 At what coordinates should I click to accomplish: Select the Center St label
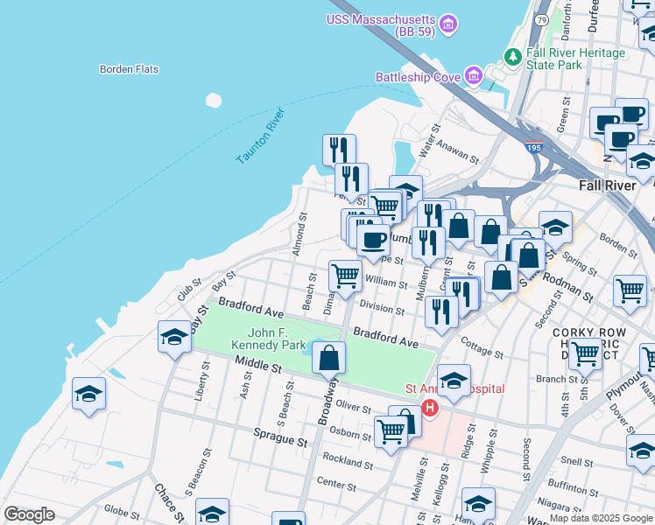[336, 484]
